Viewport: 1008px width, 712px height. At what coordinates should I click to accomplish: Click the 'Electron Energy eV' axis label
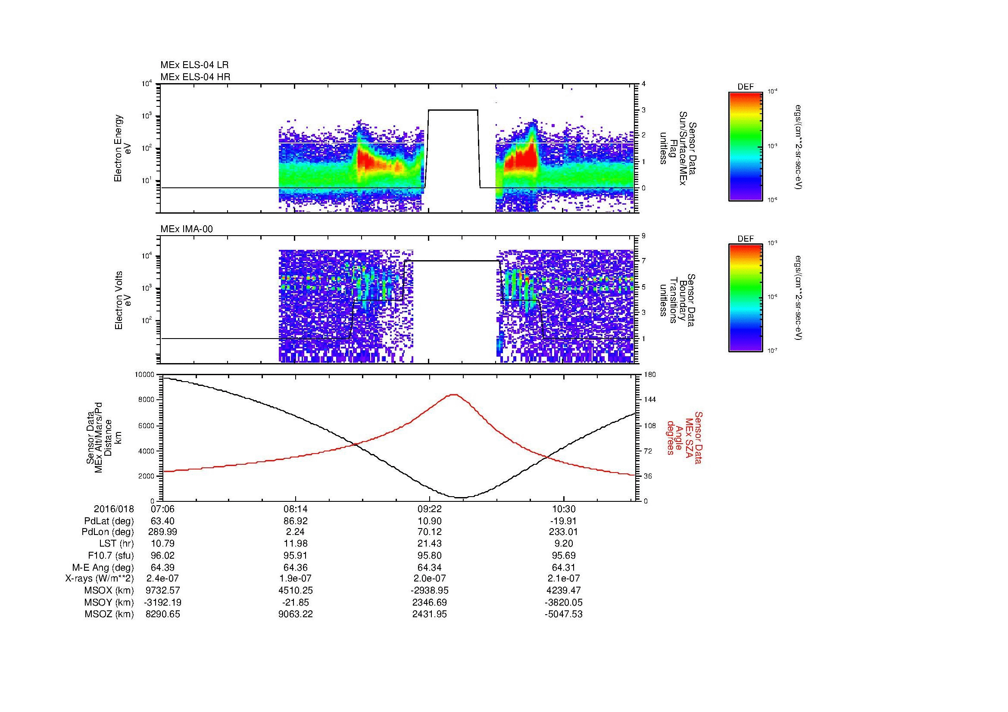[123, 148]
